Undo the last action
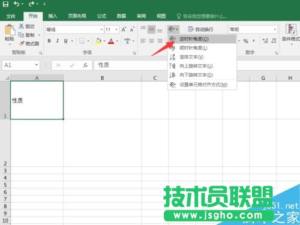The image size is (300, 225). tap(16, 4)
